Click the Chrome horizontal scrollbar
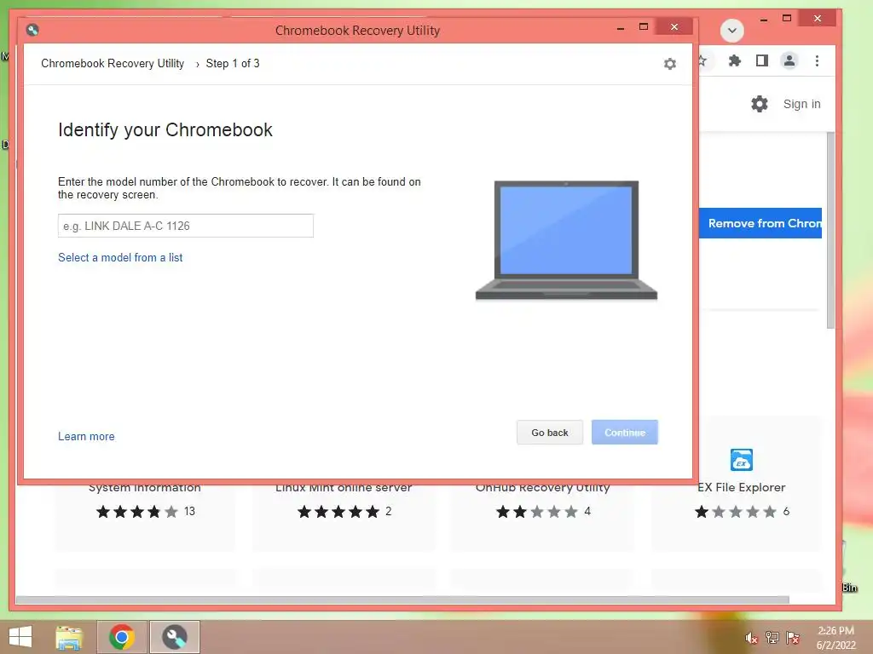873x654 pixels. 402,599
